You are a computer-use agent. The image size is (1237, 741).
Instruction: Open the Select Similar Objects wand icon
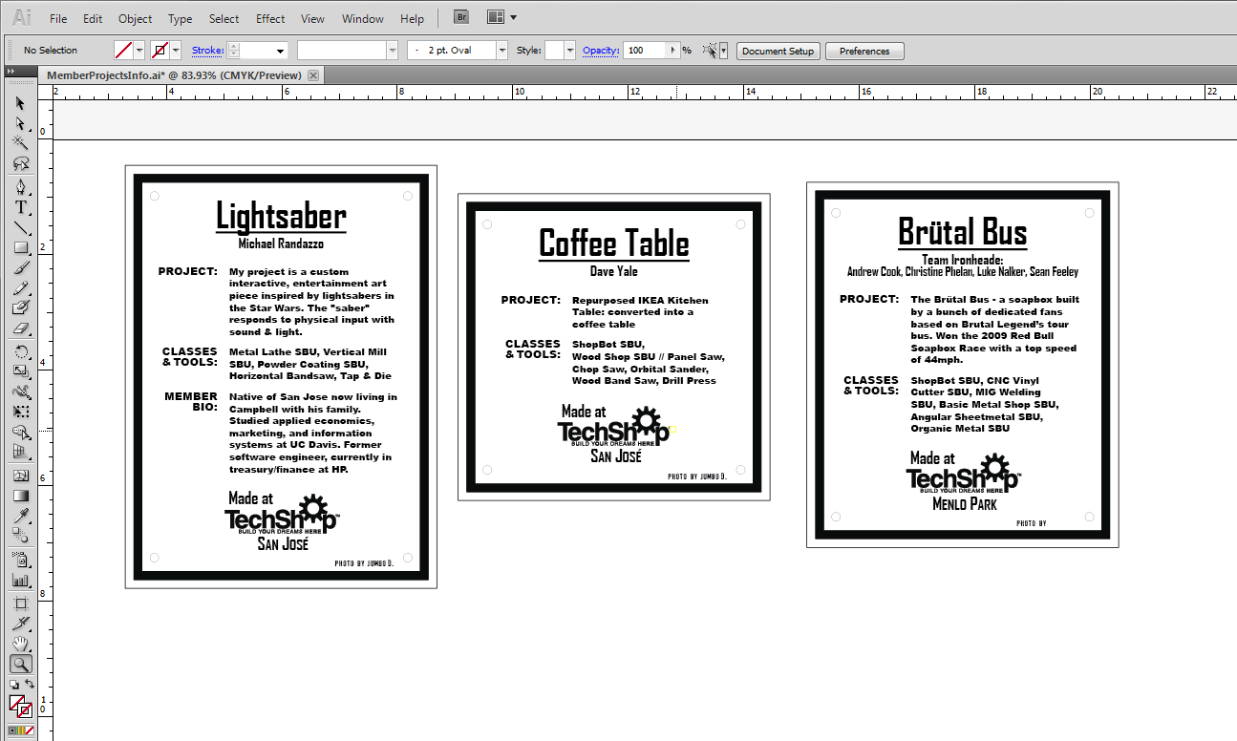(708, 51)
